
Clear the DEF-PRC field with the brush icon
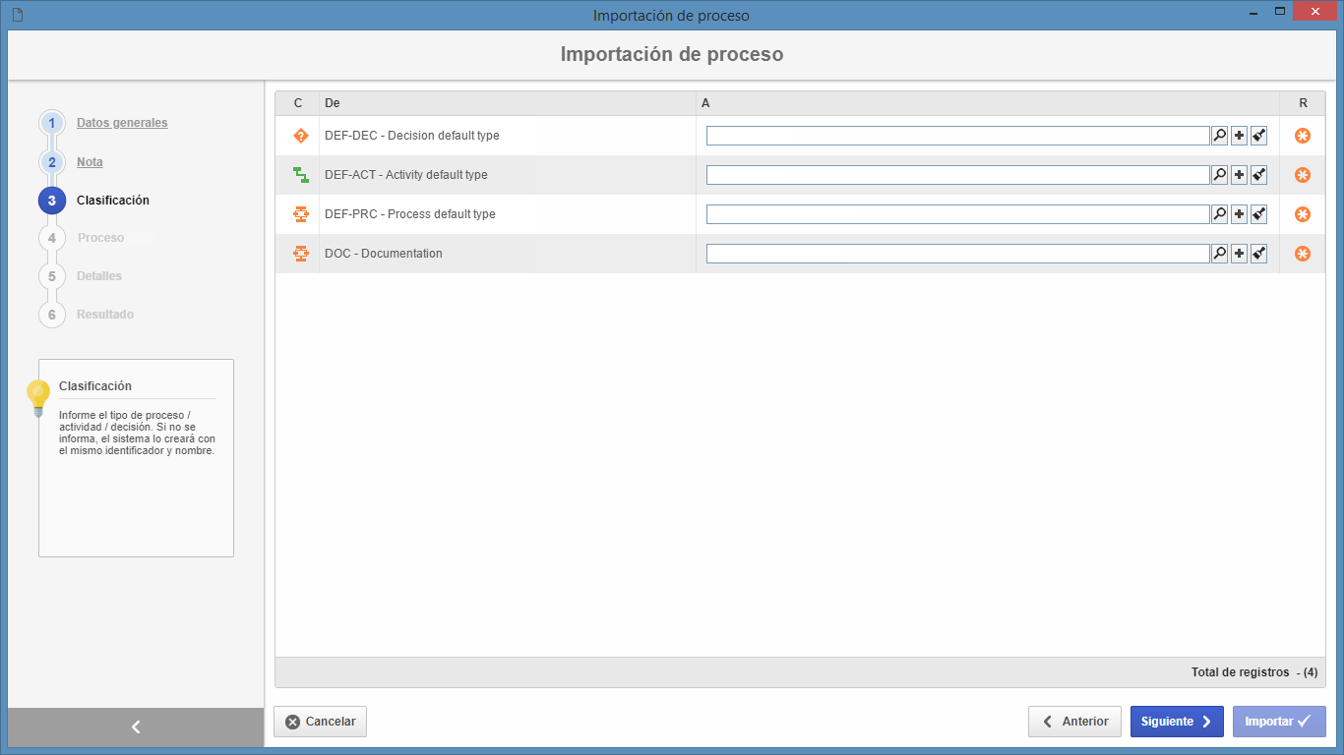point(1258,214)
